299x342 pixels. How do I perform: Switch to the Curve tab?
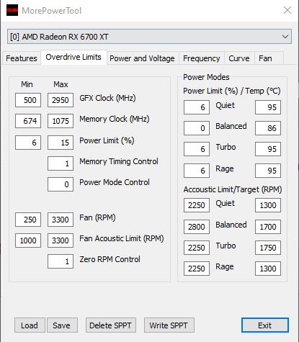click(239, 58)
